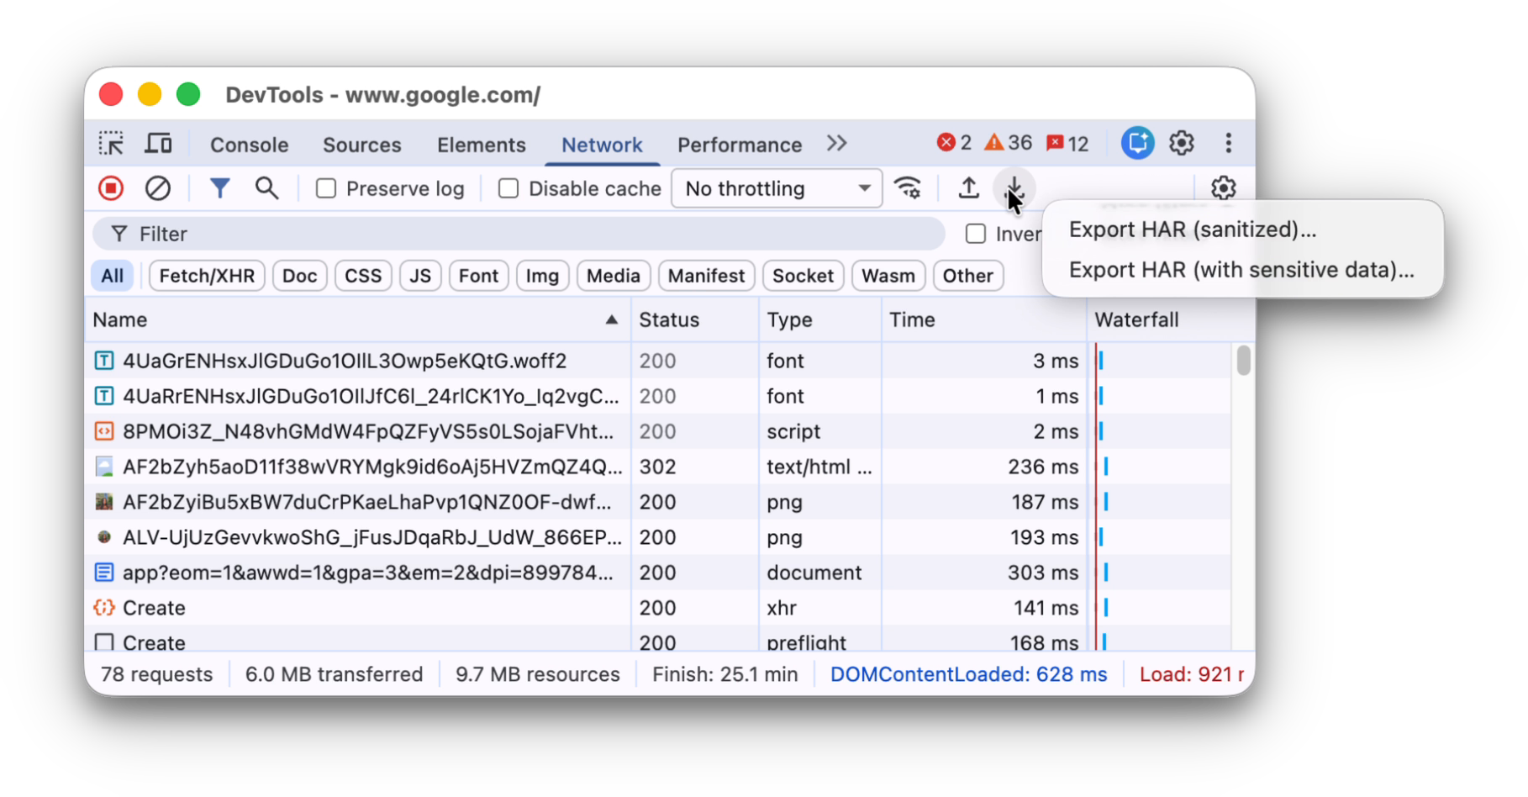The image size is (1528, 797).
Task: Open Network panel settings gear
Action: click(1223, 188)
